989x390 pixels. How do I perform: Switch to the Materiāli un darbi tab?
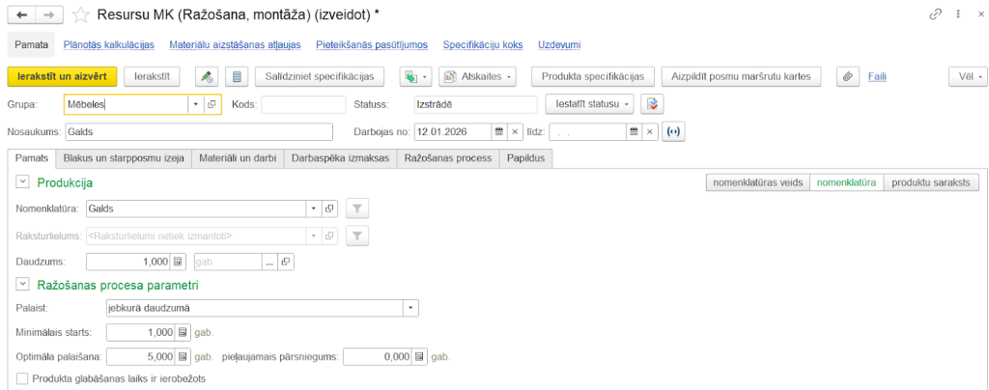click(237, 158)
